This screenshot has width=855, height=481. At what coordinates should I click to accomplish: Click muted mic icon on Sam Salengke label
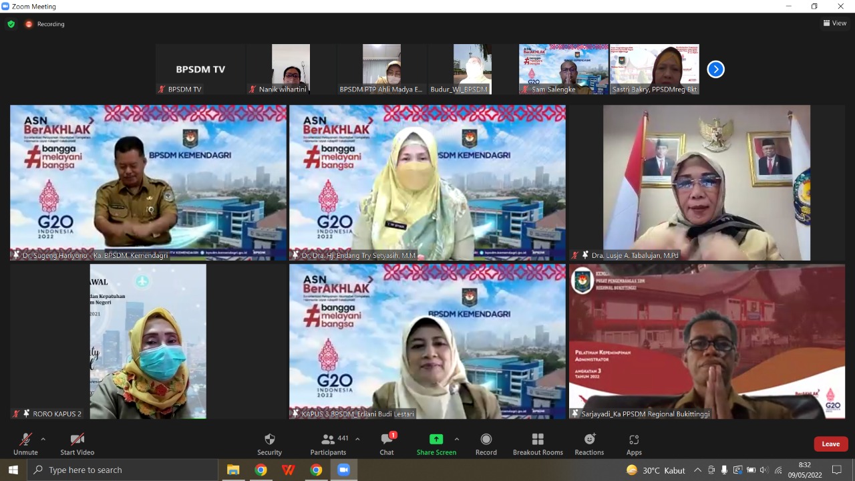[525, 89]
